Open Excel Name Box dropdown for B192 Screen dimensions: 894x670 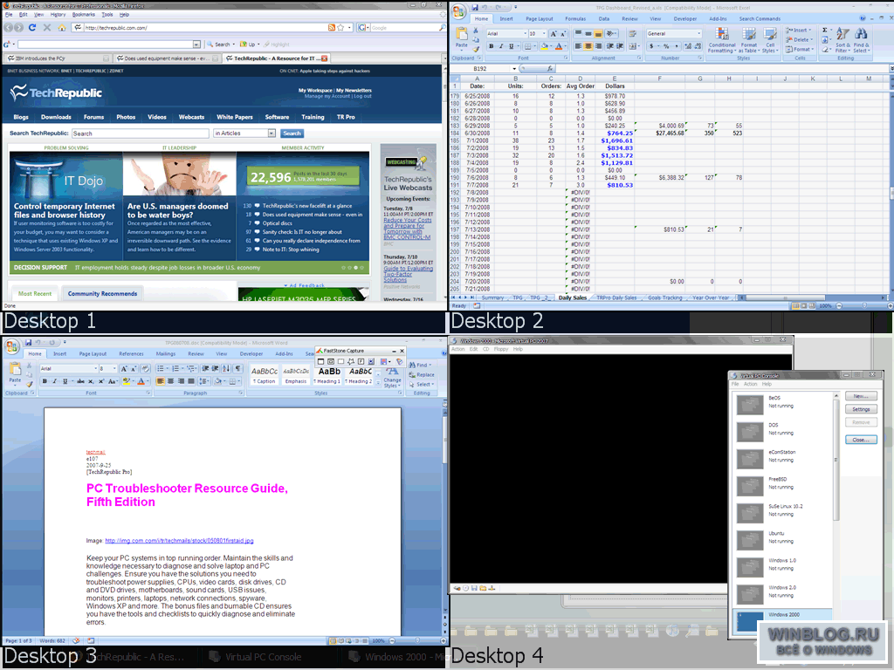pos(514,68)
